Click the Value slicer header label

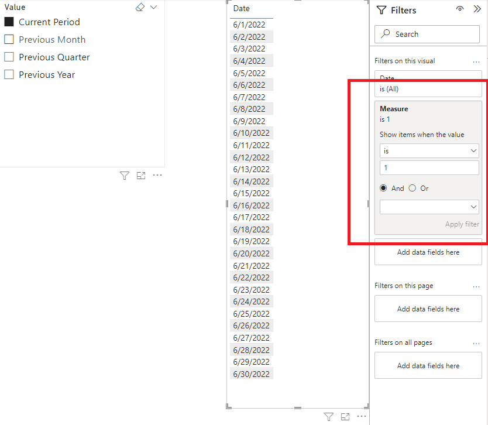[x=15, y=7]
